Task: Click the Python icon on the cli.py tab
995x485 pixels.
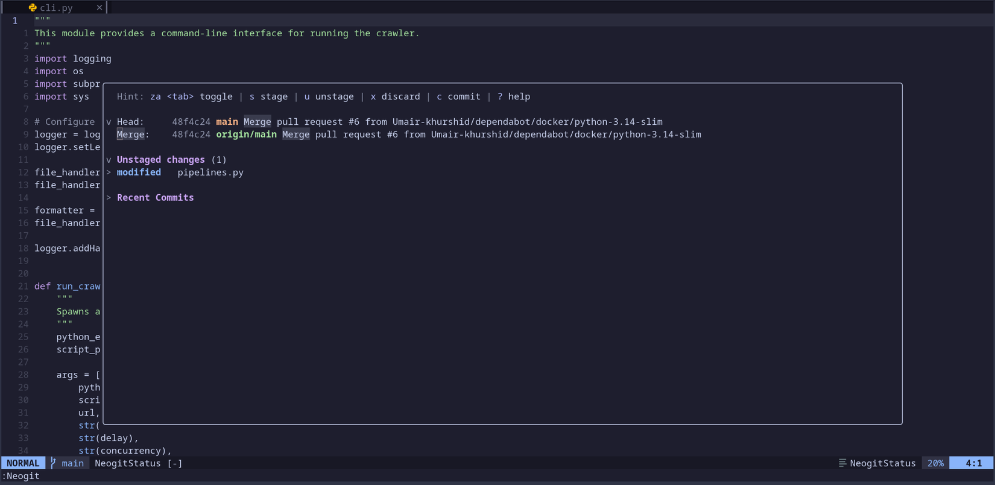Action: pyautogui.click(x=33, y=7)
